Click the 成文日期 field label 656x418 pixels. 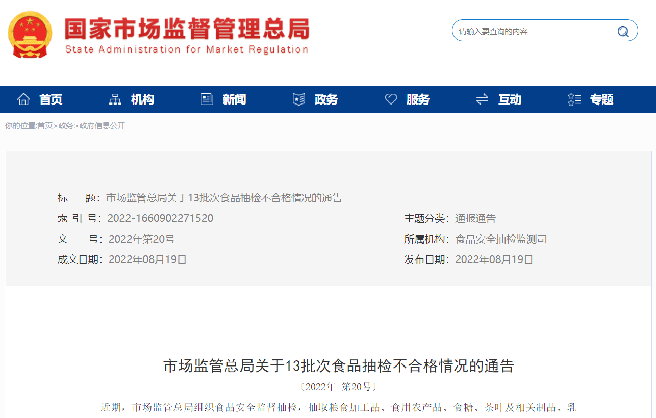(80, 259)
